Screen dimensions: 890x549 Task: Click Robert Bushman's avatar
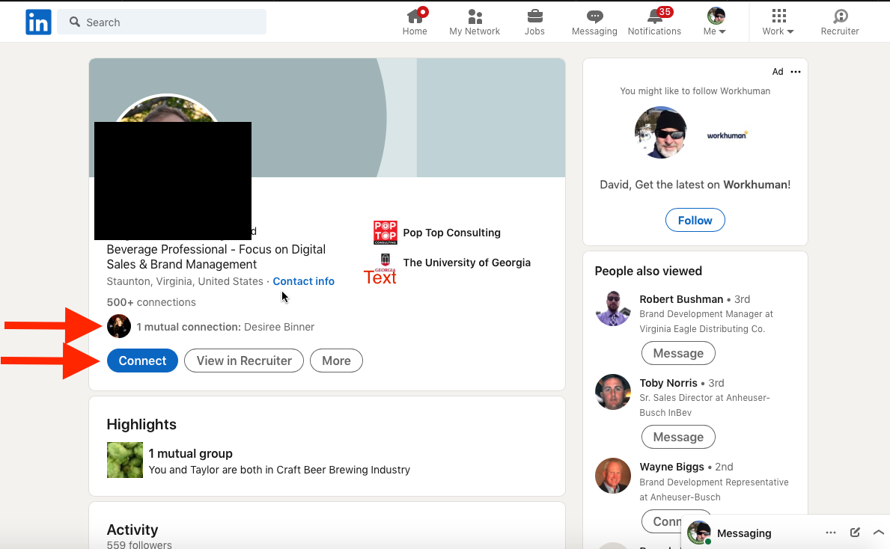613,308
